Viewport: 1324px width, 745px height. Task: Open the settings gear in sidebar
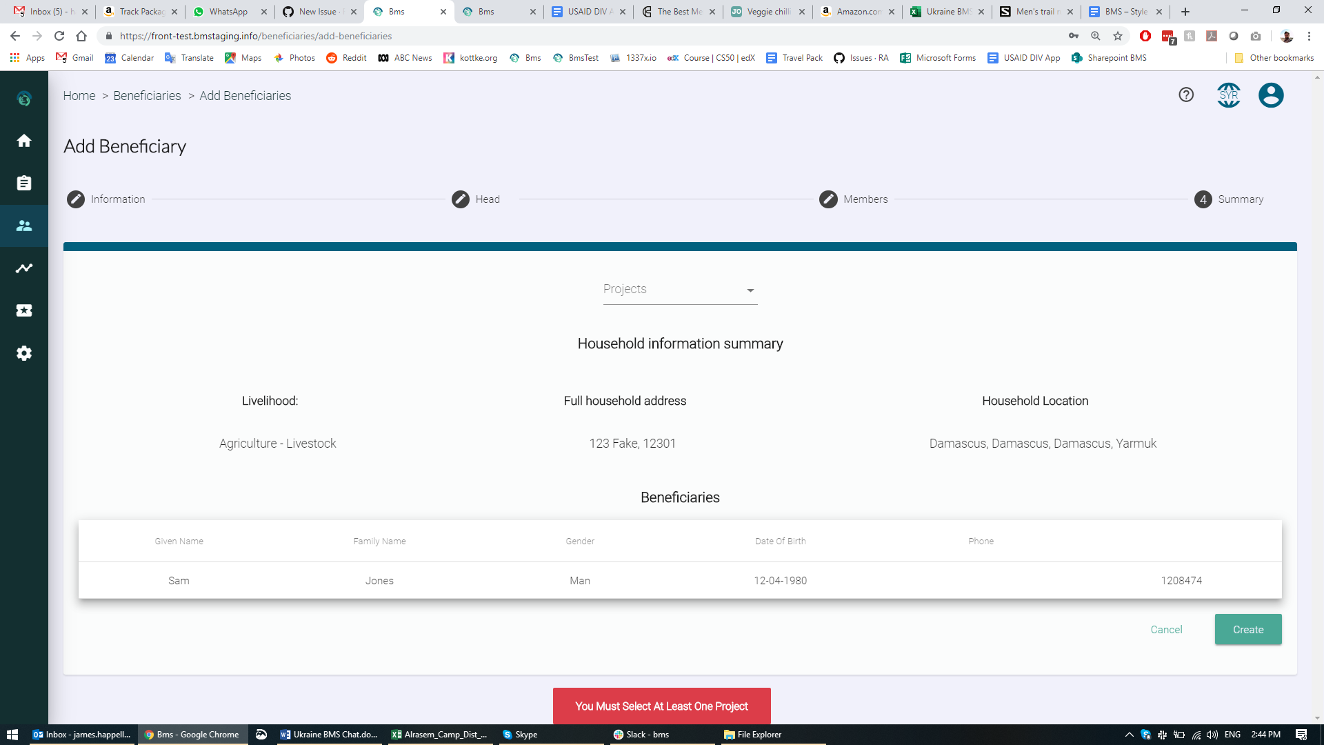pos(24,353)
